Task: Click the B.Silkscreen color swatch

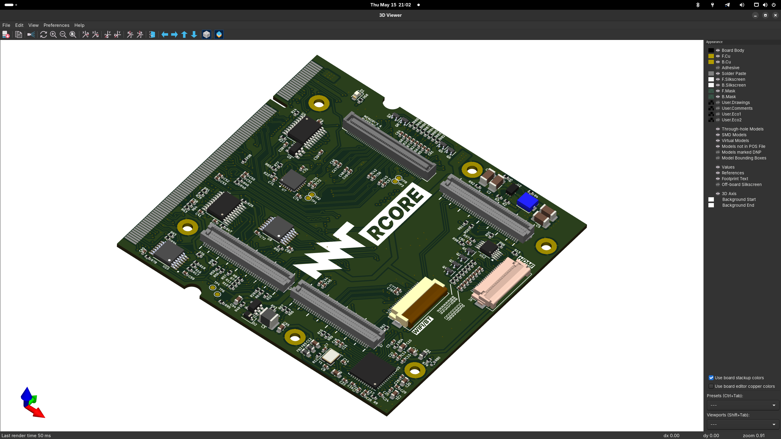Action: point(711,85)
